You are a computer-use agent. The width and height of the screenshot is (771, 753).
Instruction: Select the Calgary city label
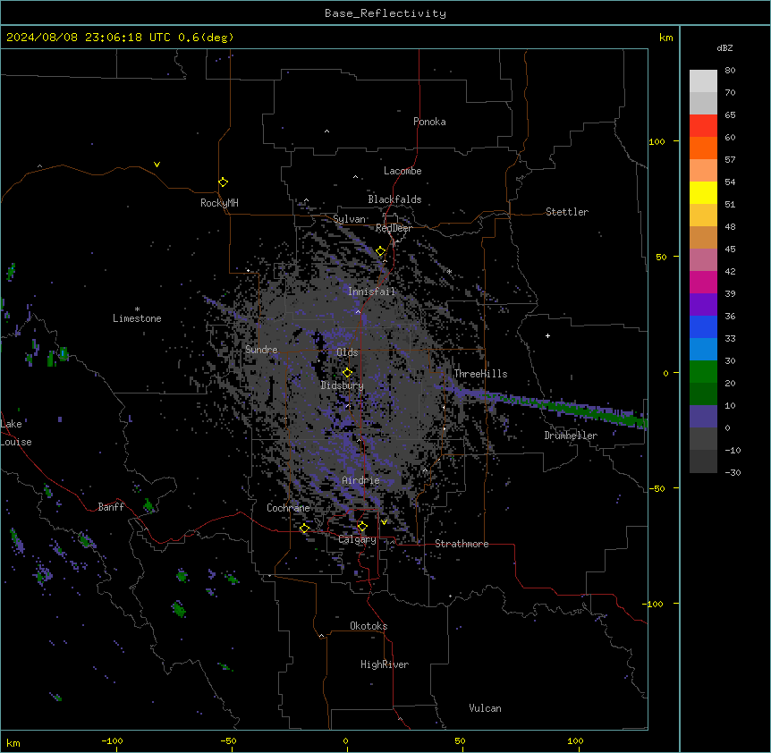[x=357, y=539]
